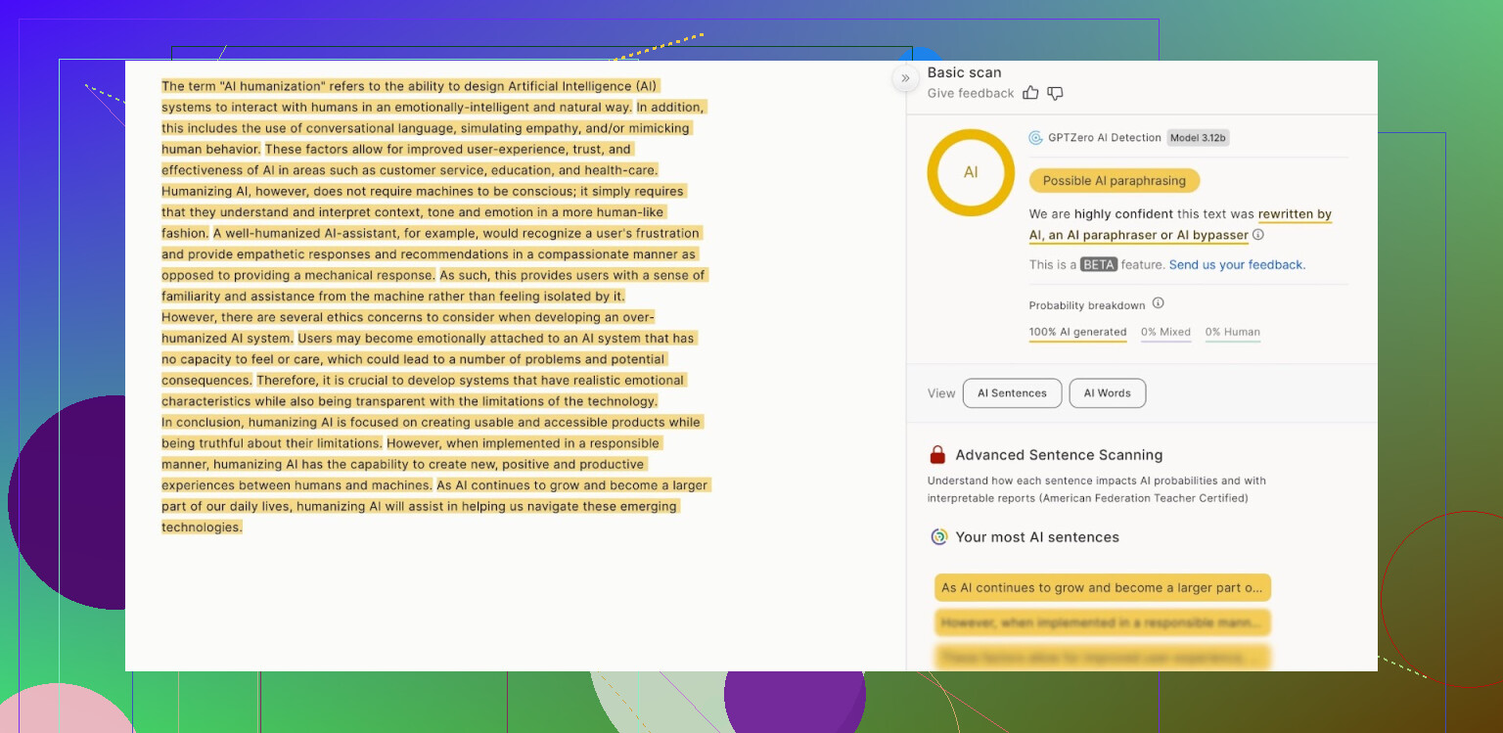Image resolution: width=1503 pixels, height=733 pixels.
Task: Click the yellow AI score ring
Action: 970,172
